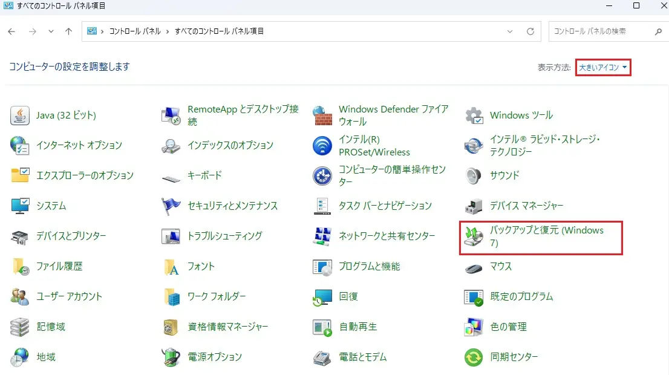Open the システム monitor icon

tap(19, 206)
